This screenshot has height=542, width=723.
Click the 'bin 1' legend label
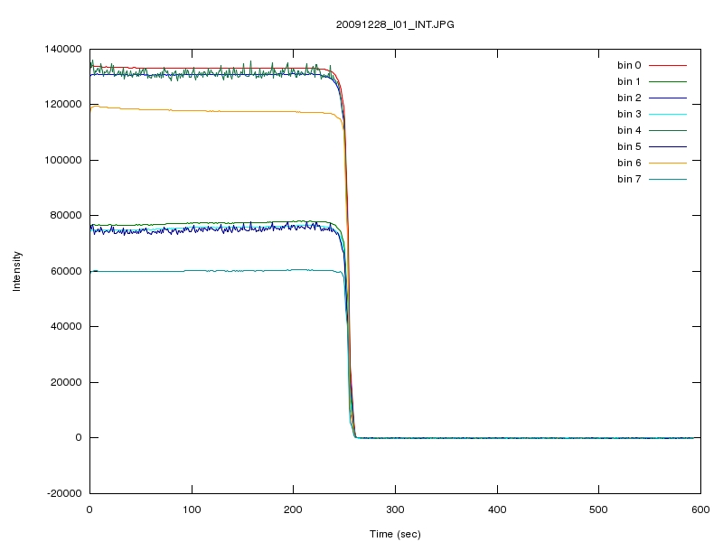point(629,81)
